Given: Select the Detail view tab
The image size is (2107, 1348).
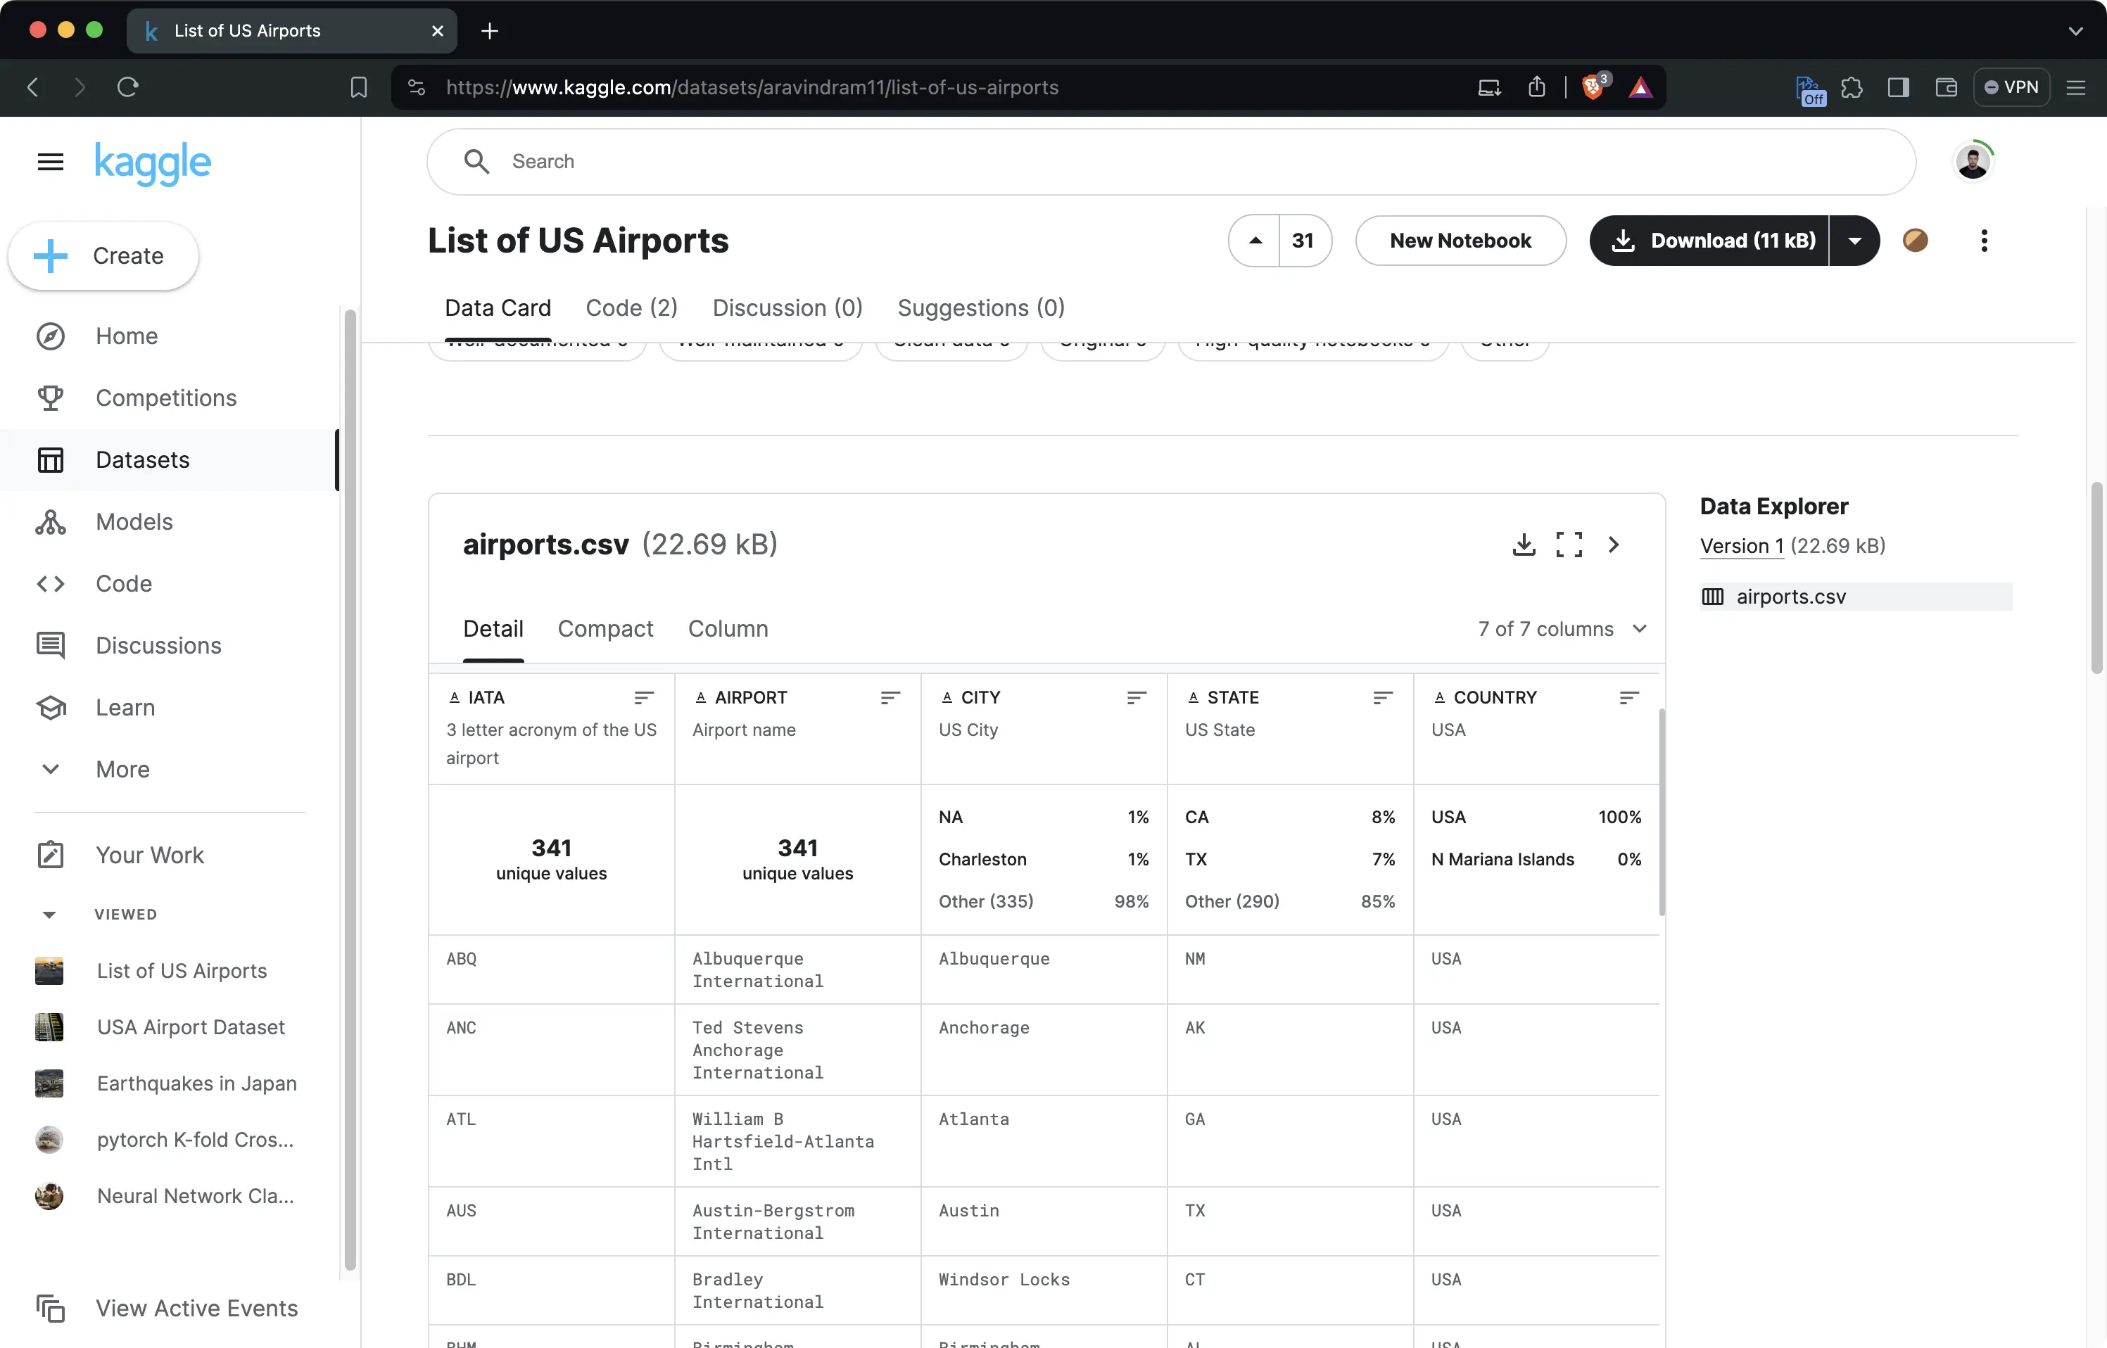Looking at the screenshot, I should point(493,630).
